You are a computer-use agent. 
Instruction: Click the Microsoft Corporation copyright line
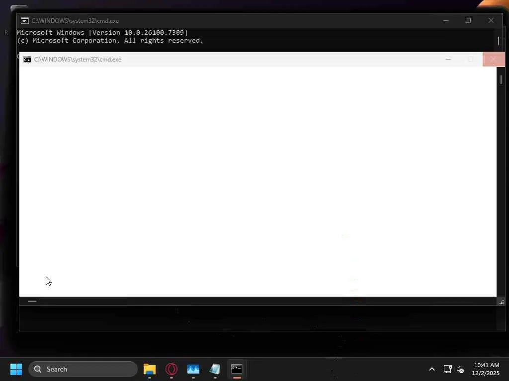110,41
